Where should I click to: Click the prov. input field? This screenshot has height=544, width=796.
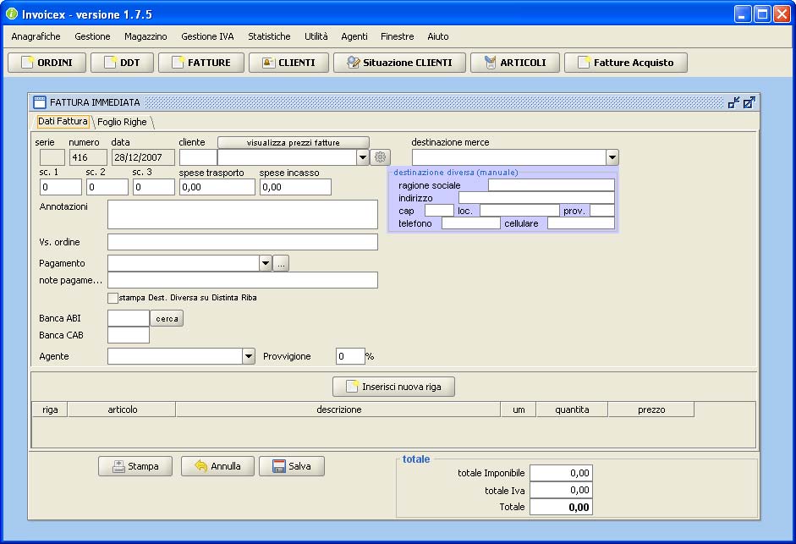[602, 211]
